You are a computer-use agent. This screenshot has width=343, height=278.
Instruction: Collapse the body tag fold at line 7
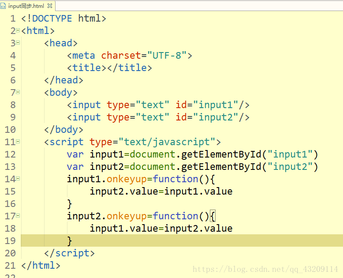click(18, 92)
